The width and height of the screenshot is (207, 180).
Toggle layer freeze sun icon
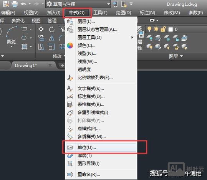click(156, 29)
